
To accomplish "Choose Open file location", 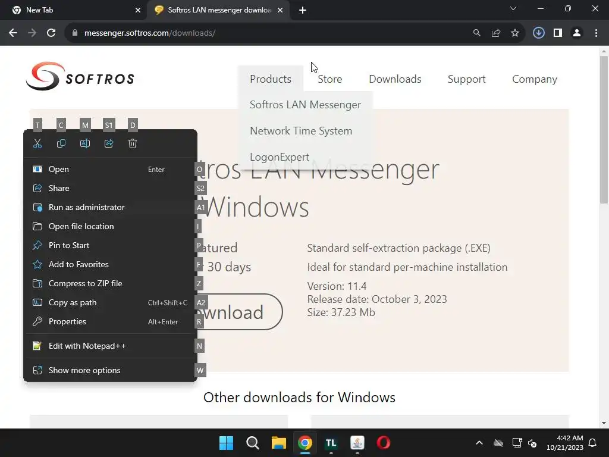I will pos(110,227).
